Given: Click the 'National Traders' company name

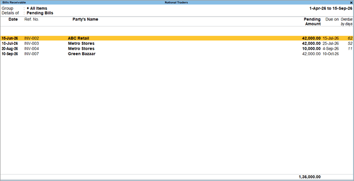Looking at the screenshot, I should click(x=176, y=3).
